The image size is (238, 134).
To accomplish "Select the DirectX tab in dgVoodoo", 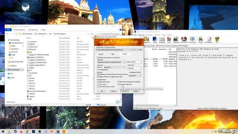I will pos(125,54).
